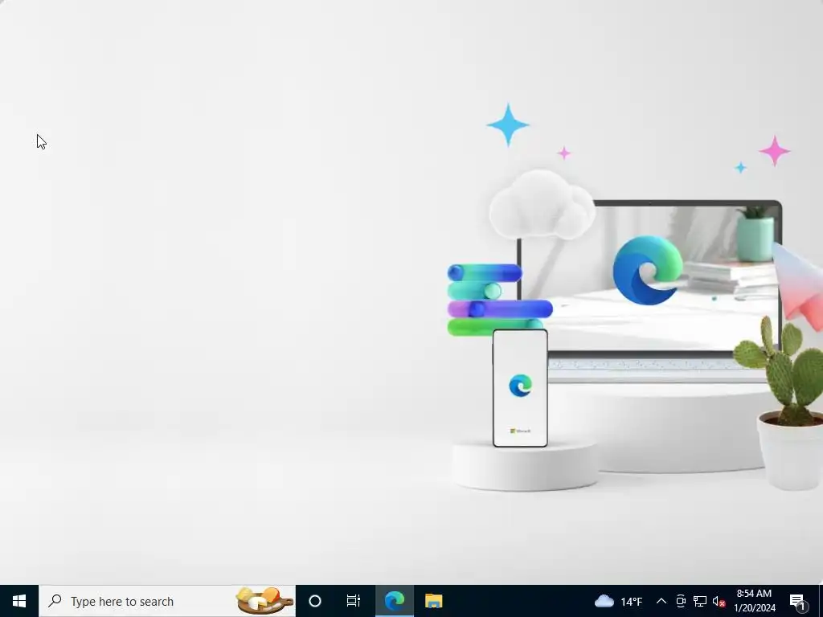The height and width of the screenshot is (617, 823).
Task: Open Cortana from the taskbar
Action: pyautogui.click(x=315, y=601)
